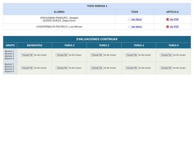This screenshot has width=194, height=146.
Task: Click PDF icon in ATAHUAMAN PANDURO row
Action: click(167, 19)
